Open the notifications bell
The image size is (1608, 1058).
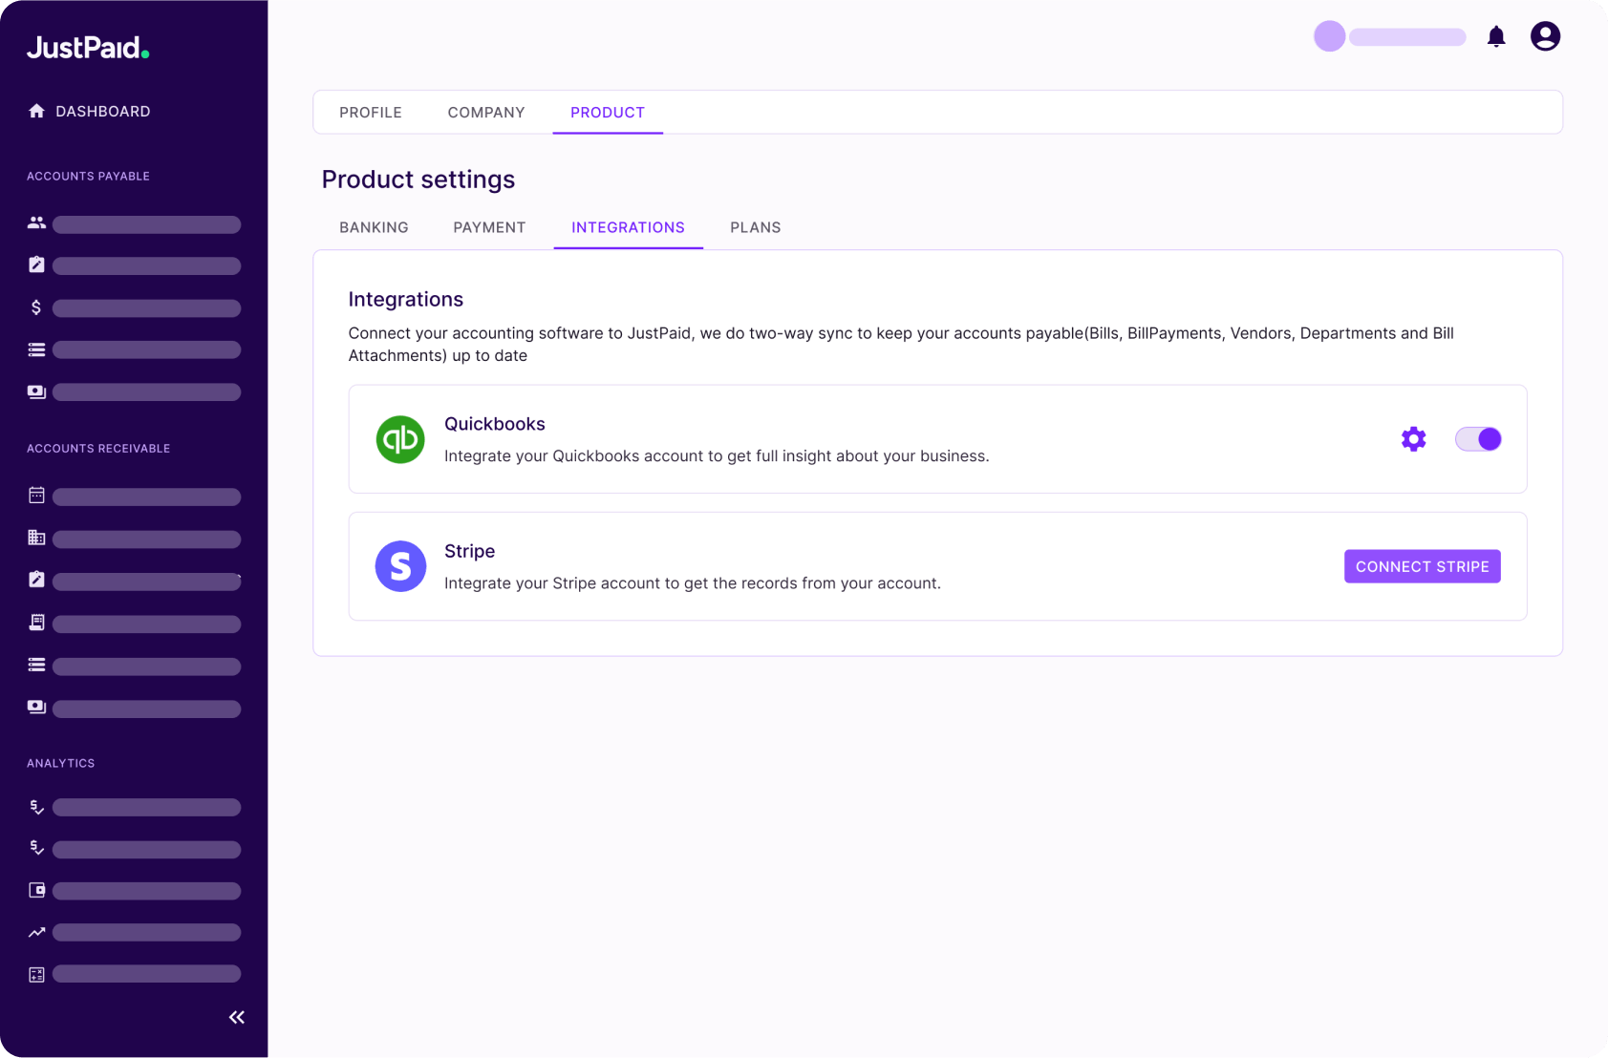click(x=1496, y=37)
